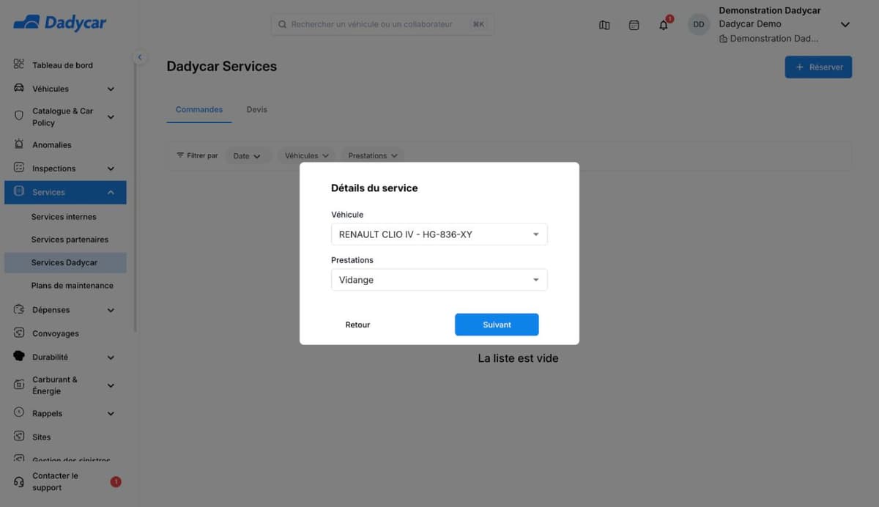This screenshot has height=507, width=879.
Task: Click the support red notification badge
Action: (116, 481)
